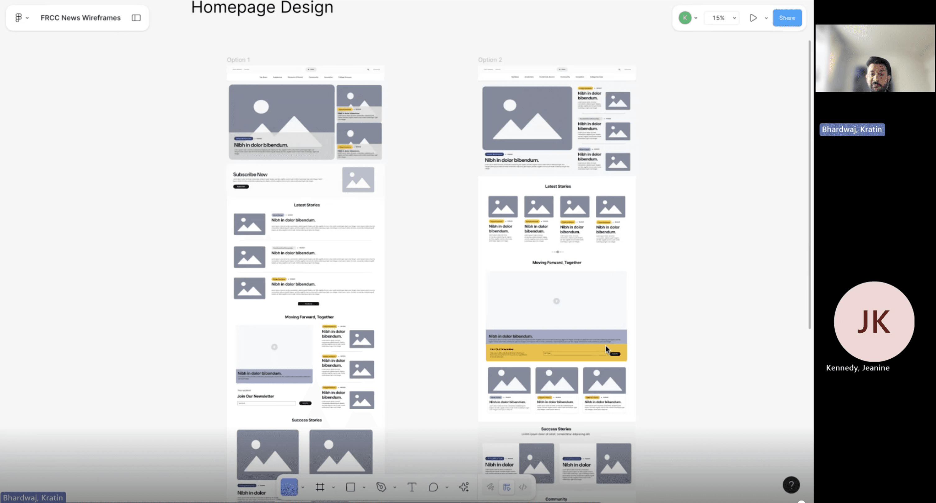The image size is (936, 503).
Task: Select the Text tool
Action: tap(412, 487)
